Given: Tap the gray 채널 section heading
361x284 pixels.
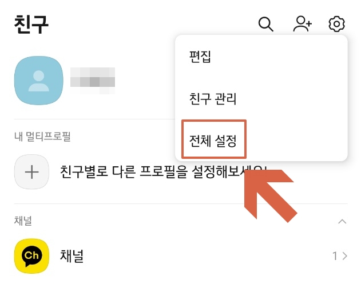Looking at the screenshot, I should tap(23, 221).
